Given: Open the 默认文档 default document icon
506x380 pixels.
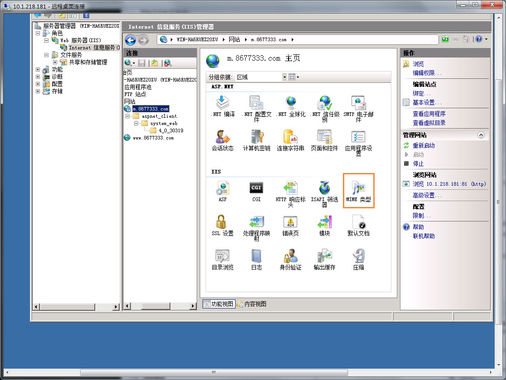Looking at the screenshot, I should pos(358,222).
